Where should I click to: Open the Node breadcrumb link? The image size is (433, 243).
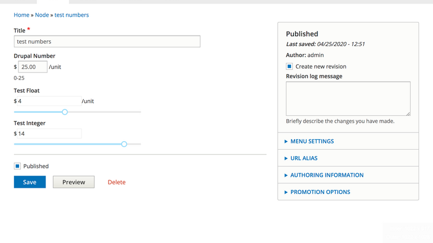(42, 15)
